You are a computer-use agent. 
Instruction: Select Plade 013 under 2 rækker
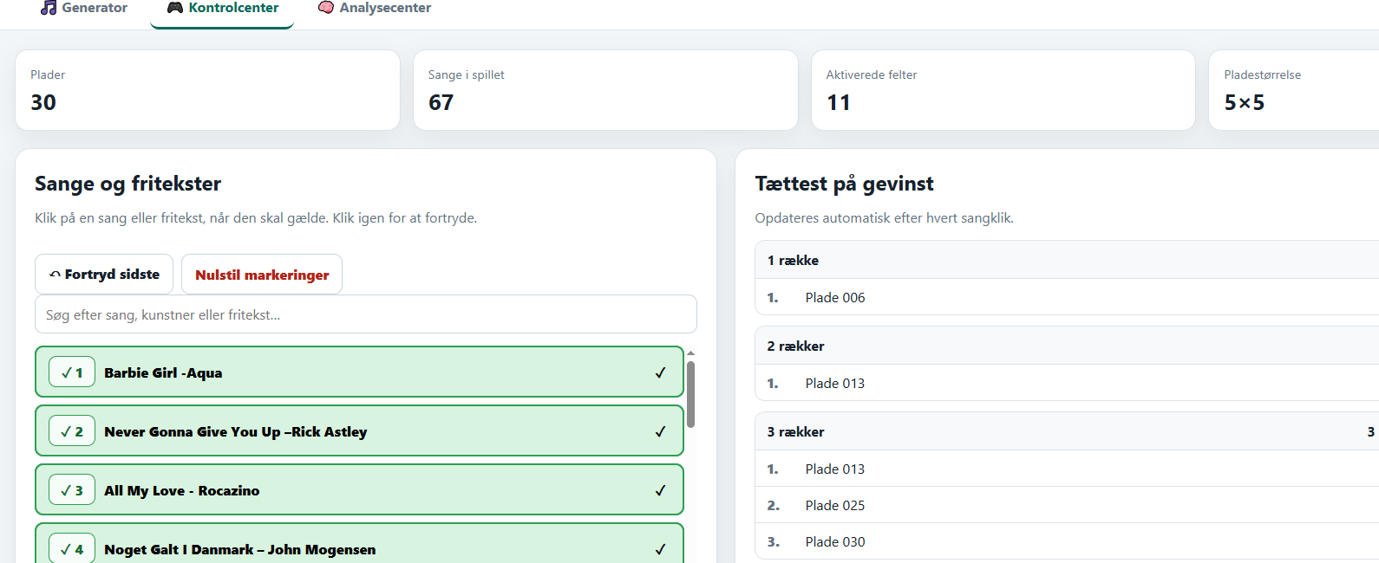click(x=1067, y=383)
